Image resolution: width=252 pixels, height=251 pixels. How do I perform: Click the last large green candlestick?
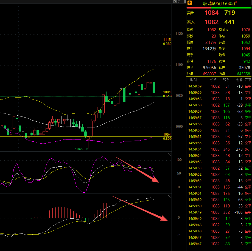click(154, 88)
